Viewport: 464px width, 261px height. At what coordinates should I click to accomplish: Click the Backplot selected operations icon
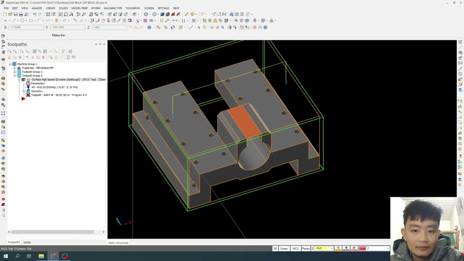[x=34, y=51]
